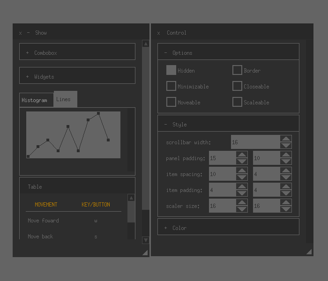
Task: Enable the Border checkbox
Action: coord(237,70)
